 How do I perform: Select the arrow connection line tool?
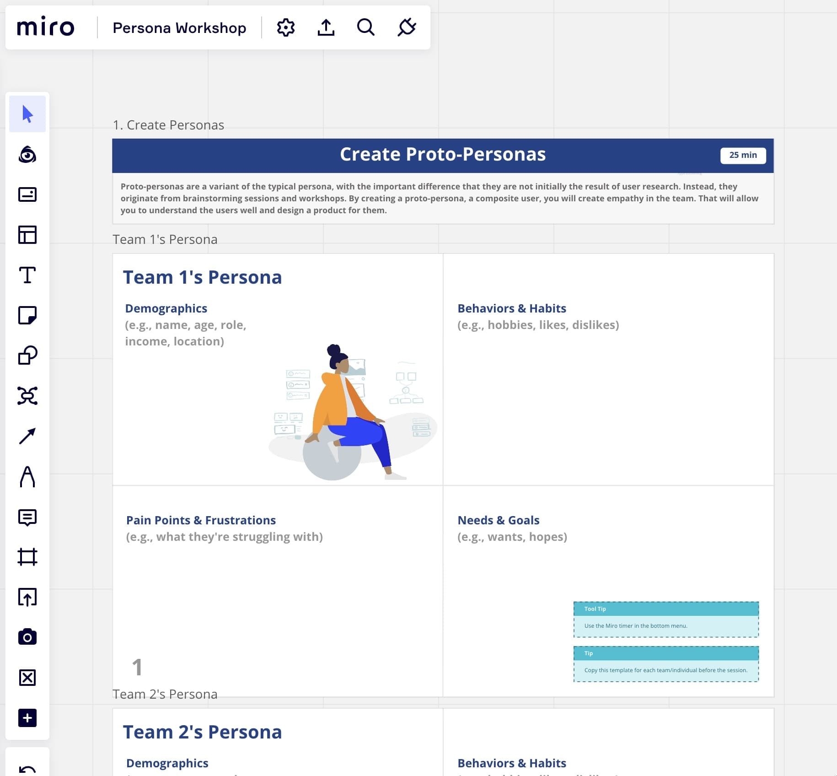(27, 437)
